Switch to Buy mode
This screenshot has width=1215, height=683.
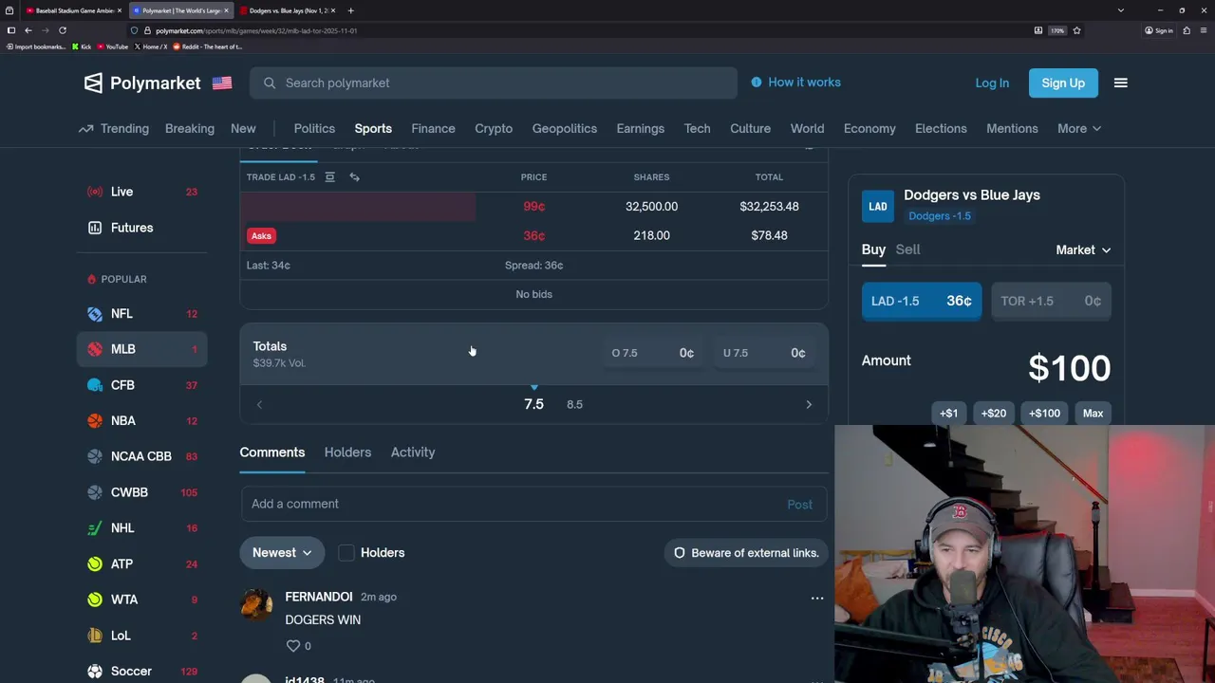click(873, 249)
